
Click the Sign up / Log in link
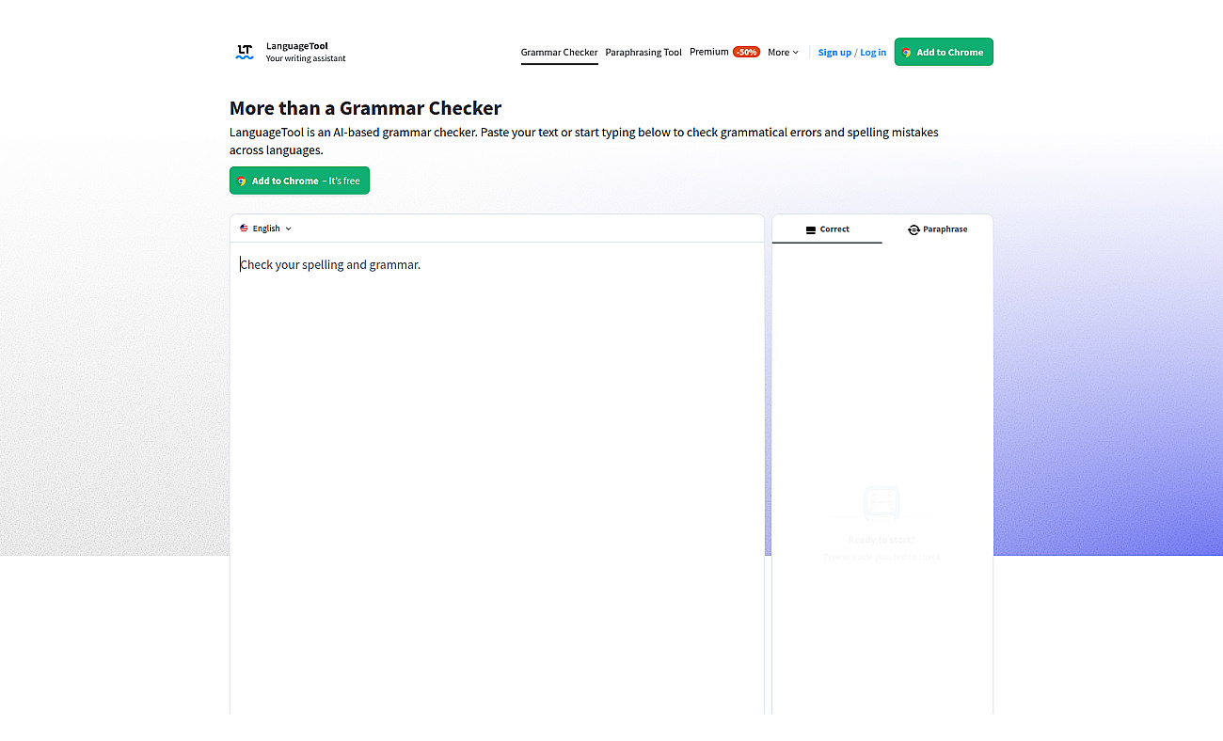(852, 53)
